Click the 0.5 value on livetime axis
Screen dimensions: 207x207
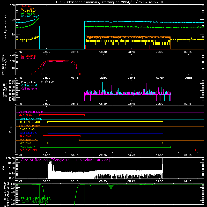(13, 204)
